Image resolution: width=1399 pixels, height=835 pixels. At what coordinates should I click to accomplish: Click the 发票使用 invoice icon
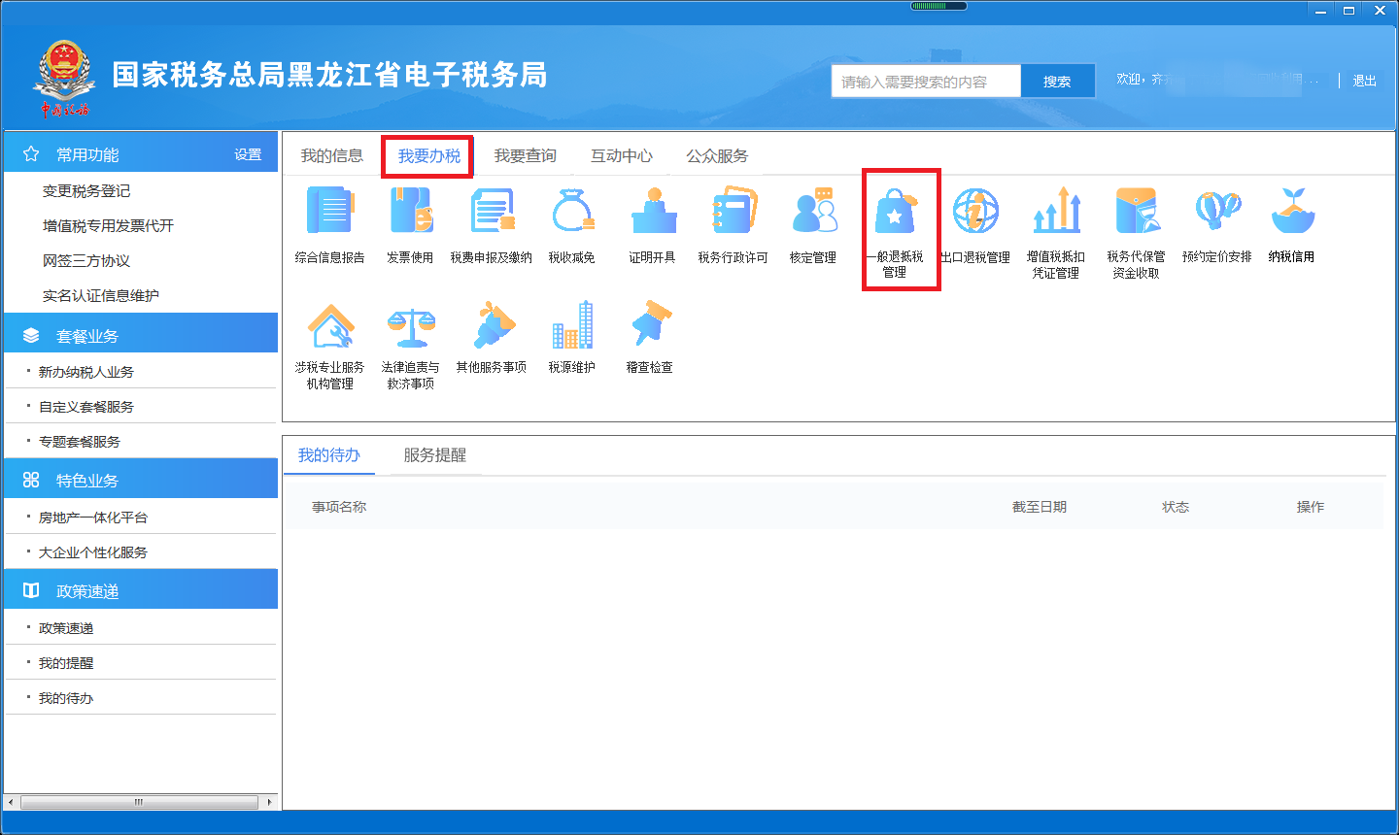[x=410, y=213]
